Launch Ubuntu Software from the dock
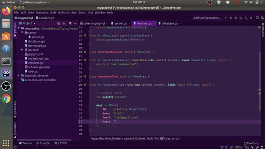The height and width of the screenshot is (149, 265). [6, 36]
